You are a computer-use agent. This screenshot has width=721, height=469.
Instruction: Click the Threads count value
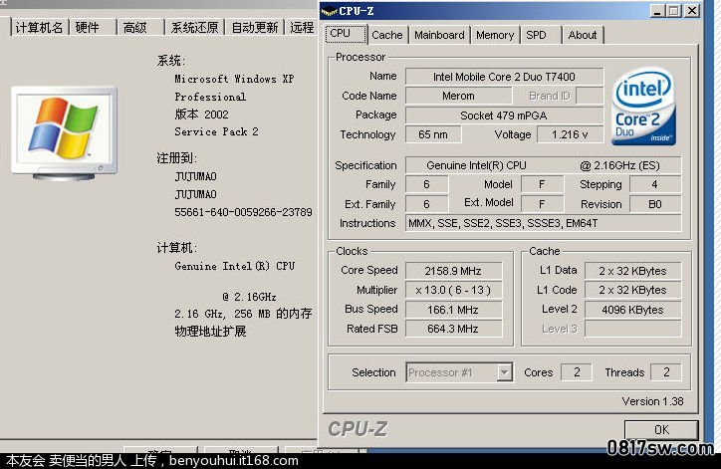[x=666, y=372]
